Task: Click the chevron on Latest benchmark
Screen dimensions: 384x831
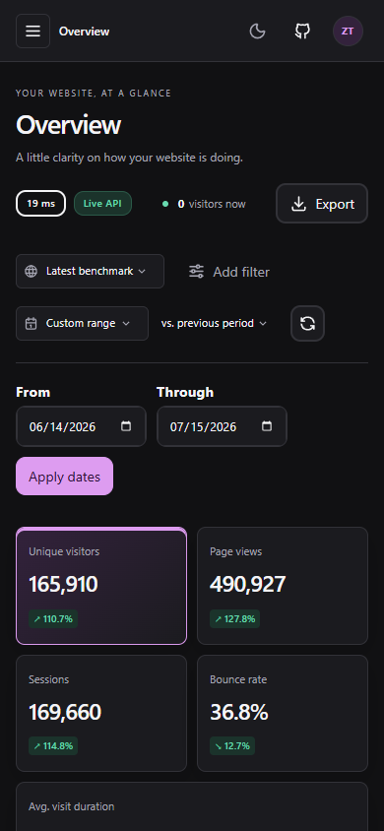Action: pos(142,272)
